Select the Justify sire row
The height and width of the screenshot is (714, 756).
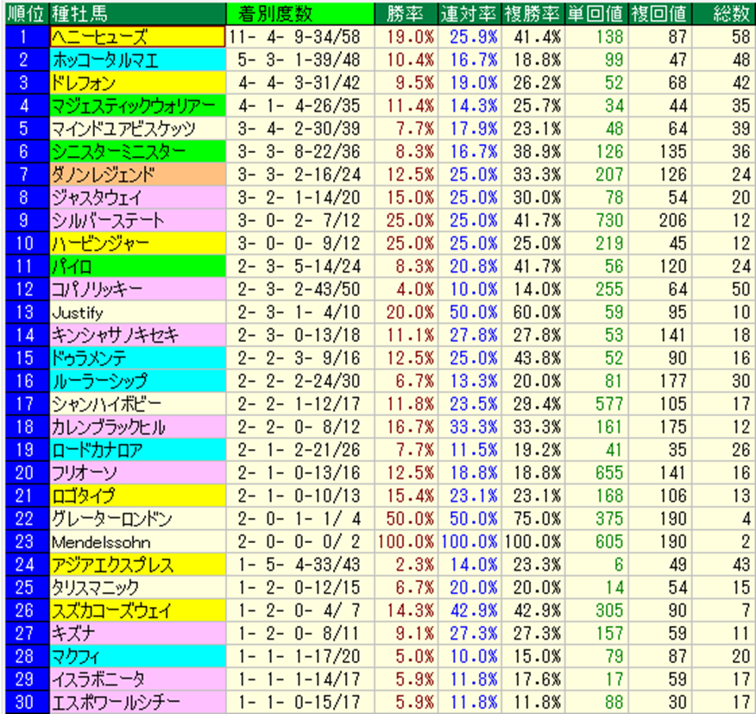coord(138,313)
